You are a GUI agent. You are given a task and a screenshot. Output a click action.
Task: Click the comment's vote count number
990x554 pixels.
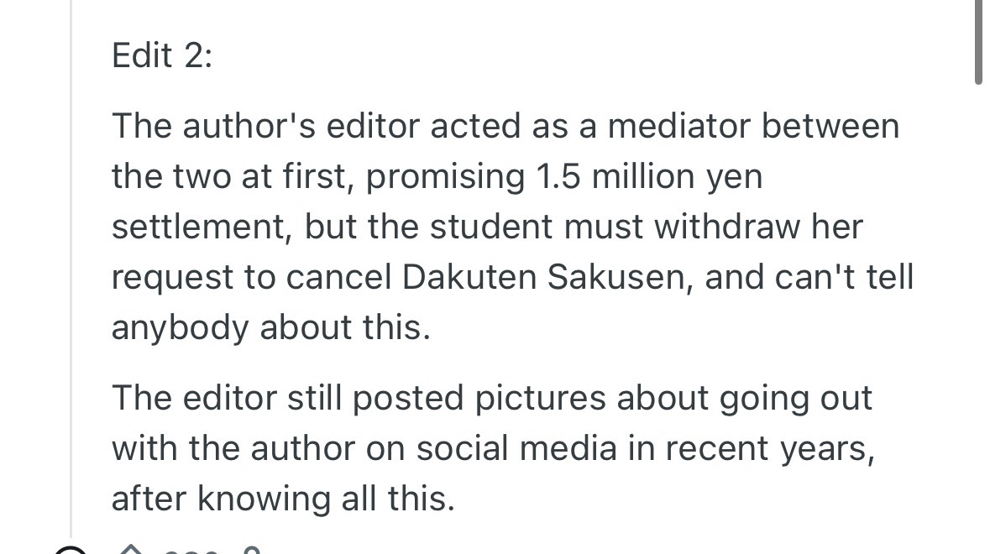point(192,551)
